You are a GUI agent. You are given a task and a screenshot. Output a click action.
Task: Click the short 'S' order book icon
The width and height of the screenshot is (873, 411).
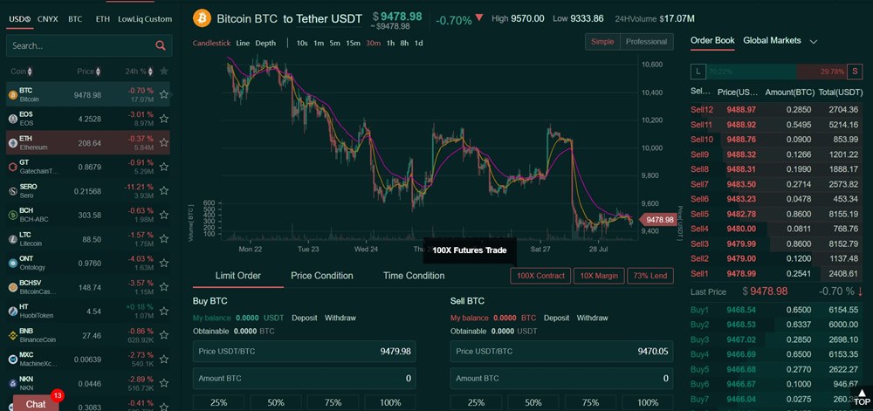(855, 71)
